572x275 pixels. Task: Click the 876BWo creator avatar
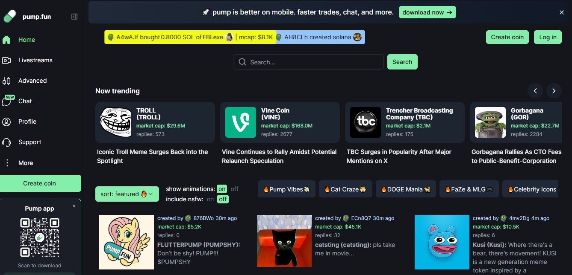point(188,218)
